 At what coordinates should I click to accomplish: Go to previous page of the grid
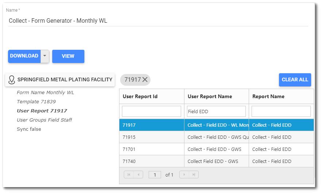(138, 175)
